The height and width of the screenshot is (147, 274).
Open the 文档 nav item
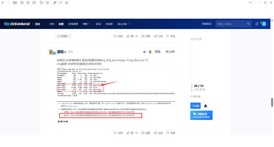(52, 24)
